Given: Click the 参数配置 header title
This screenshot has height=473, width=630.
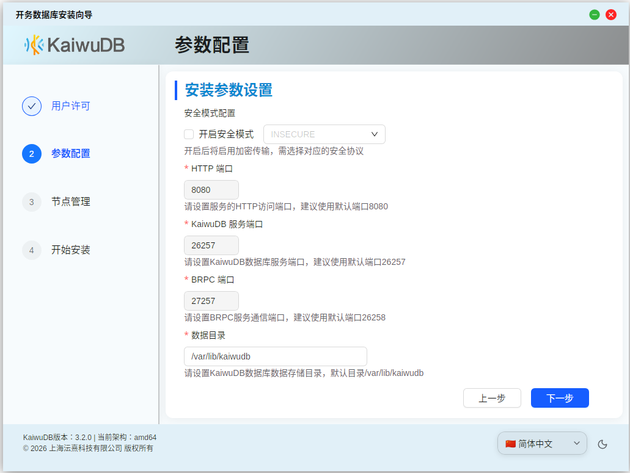Looking at the screenshot, I should pyautogui.click(x=212, y=45).
